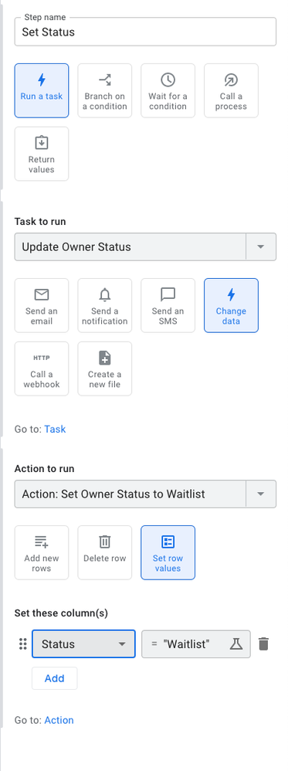The width and height of the screenshot is (288, 771).
Task: Select the Send an SMS task
Action: point(168,305)
